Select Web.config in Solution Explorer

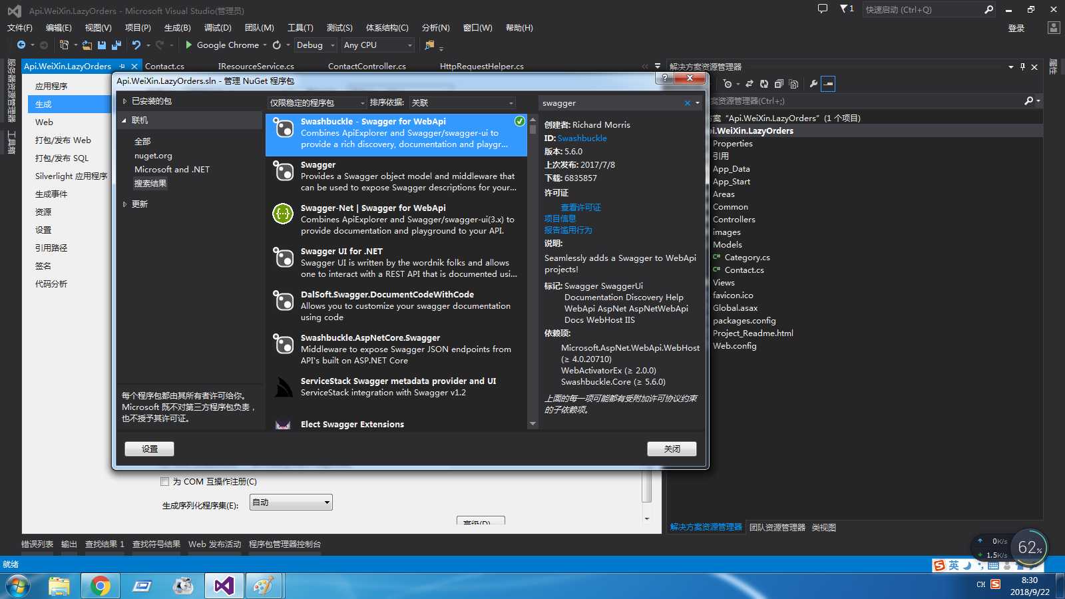(x=734, y=345)
